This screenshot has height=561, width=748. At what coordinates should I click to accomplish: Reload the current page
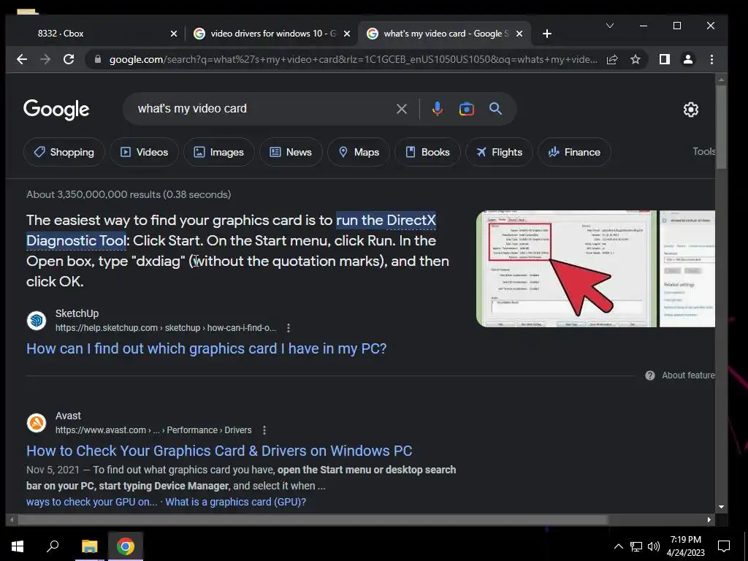click(69, 59)
